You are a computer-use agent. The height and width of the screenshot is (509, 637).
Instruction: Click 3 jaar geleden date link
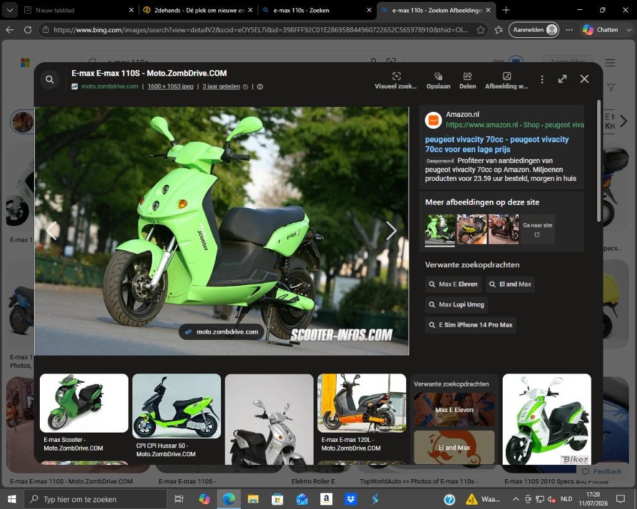221,86
